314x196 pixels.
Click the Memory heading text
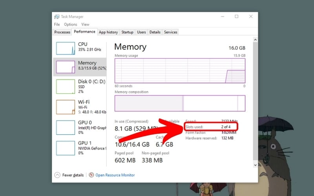130,47
